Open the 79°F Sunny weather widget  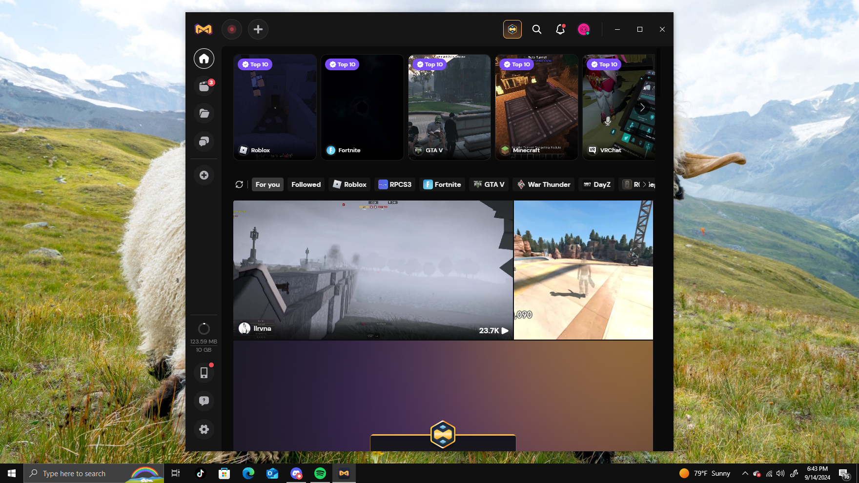point(705,473)
